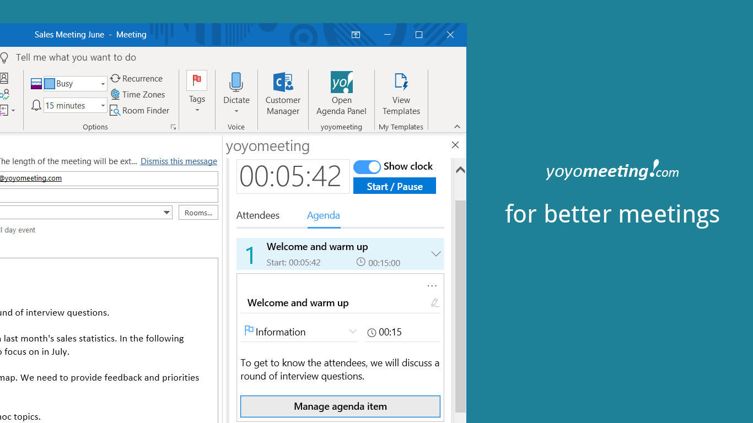753x423 pixels.
Task: Switch to the Agenda tab
Action: 324,215
